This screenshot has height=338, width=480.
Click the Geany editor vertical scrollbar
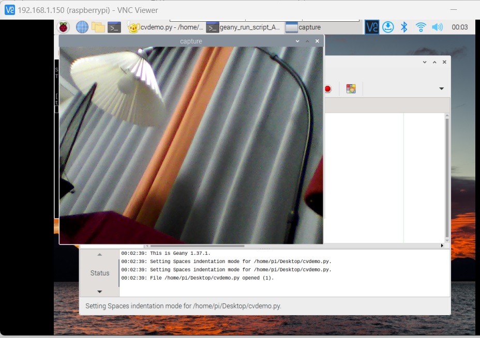tap(447, 176)
